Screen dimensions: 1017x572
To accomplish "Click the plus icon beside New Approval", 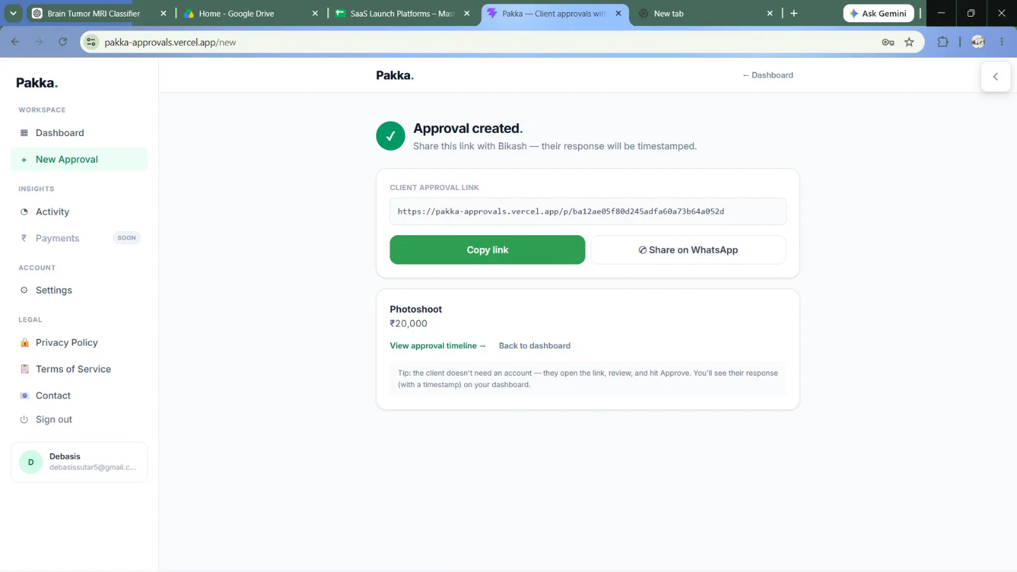I will click(x=24, y=160).
